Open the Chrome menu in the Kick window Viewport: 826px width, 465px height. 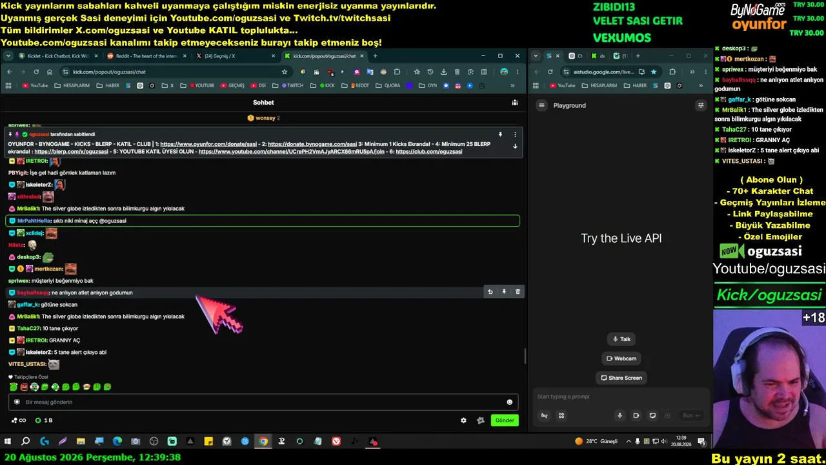pyautogui.click(x=517, y=72)
